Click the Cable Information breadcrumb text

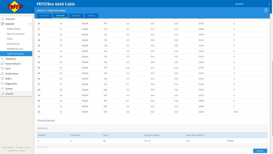(x=57, y=10)
